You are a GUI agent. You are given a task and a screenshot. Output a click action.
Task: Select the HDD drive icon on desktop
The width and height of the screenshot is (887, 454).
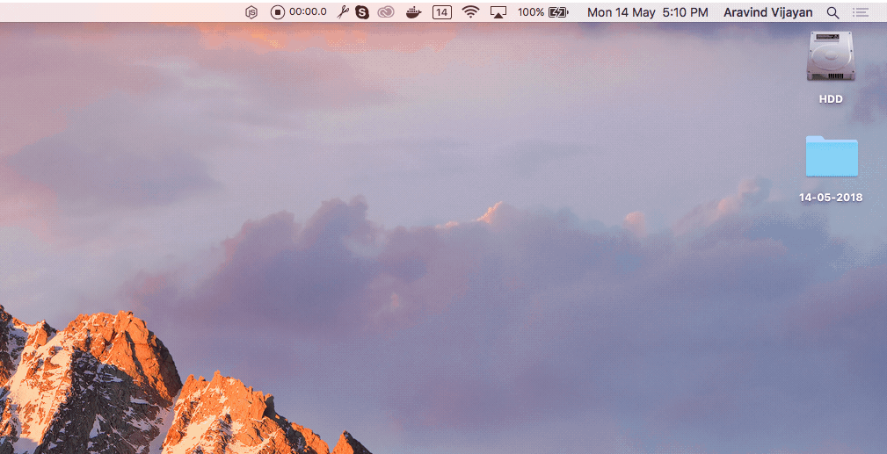(x=831, y=57)
